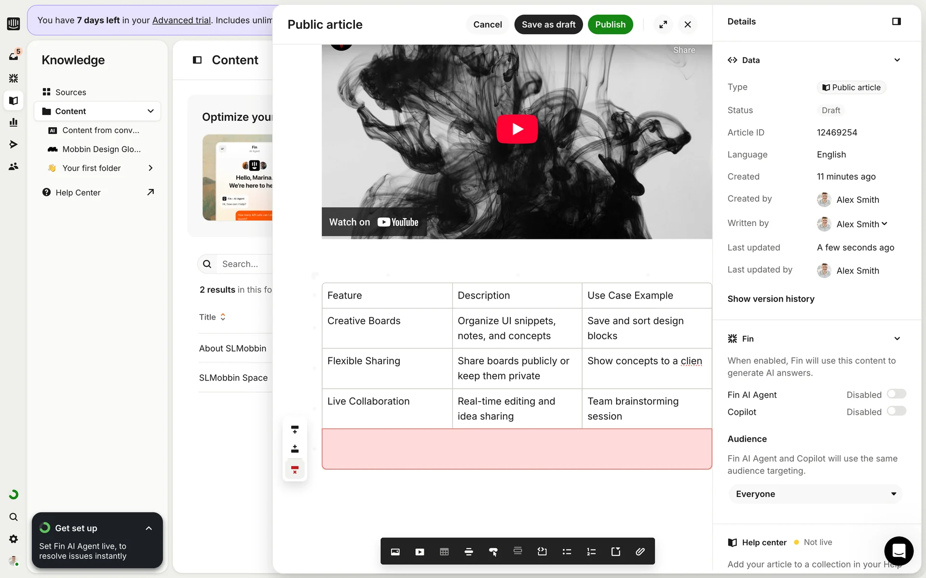Open Sources in Knowledge sidebar
The height and width of the screenshot is (578, 926).
click(x=70, y=92)
